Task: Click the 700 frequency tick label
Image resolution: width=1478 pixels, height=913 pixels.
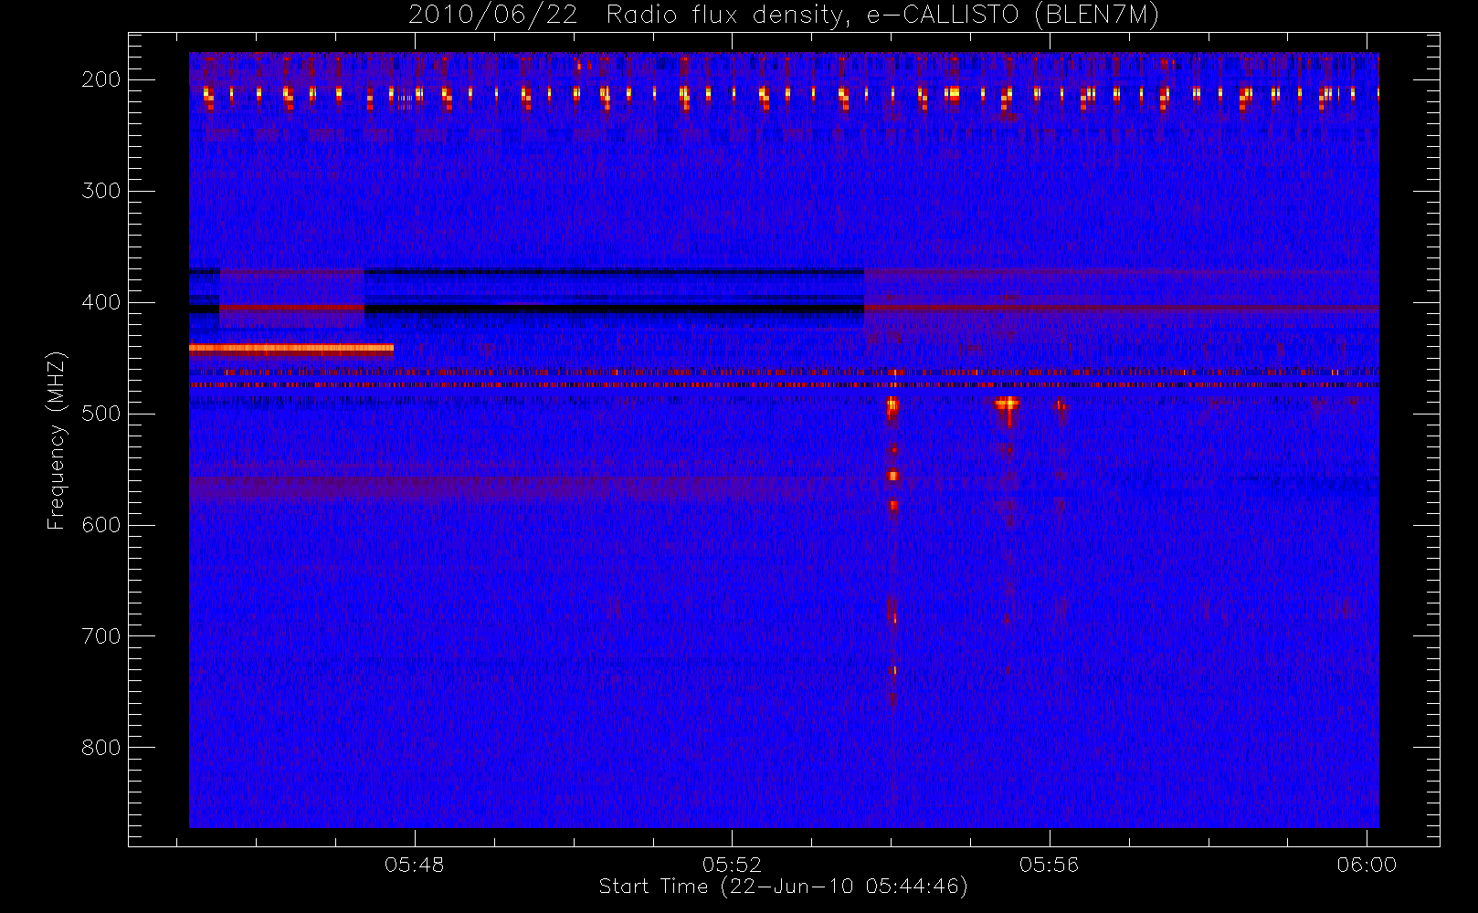Action: click(101, 636)
